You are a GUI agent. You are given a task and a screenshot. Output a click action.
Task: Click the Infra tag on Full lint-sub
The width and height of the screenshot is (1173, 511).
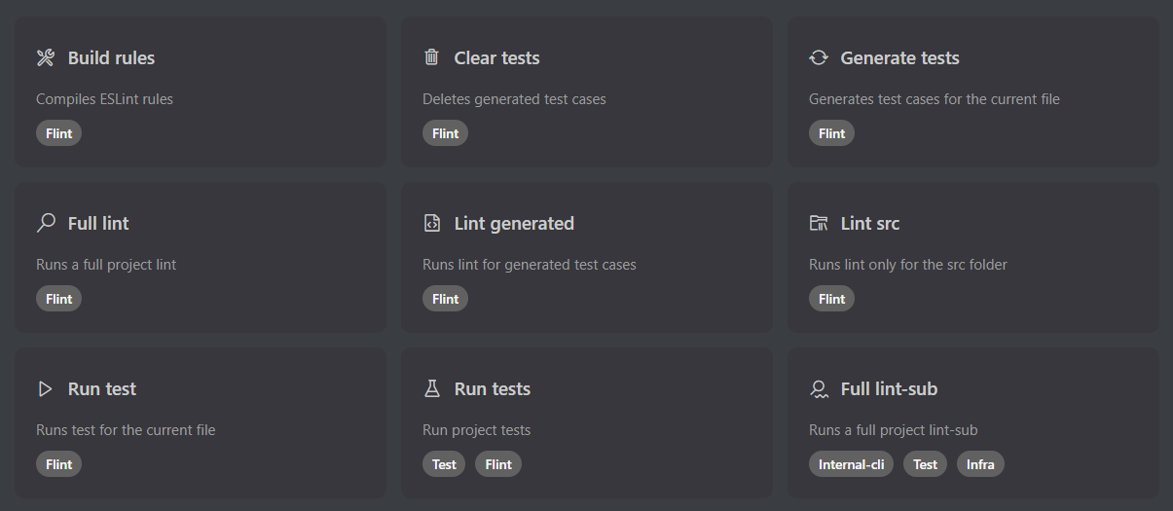click(980, 464)
